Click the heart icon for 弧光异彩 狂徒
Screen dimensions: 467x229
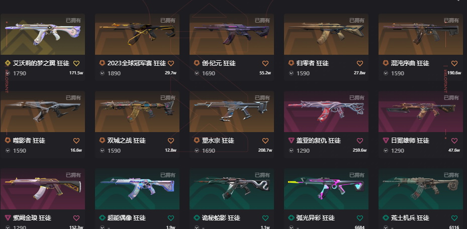pyautogui.click(x=360, y=218)
